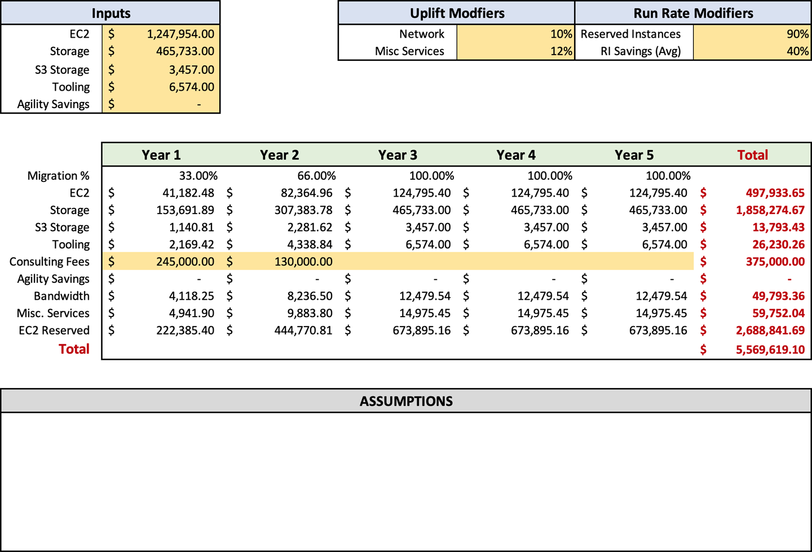Image resolution: width=812 pixels, height=552 pixels.
Task: Select Year 2 Bandwidth value 8,236.50
Action: [310, 296]
